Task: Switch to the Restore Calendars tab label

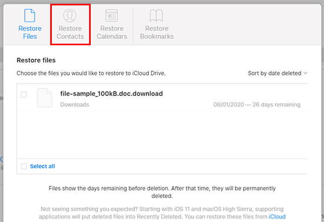Action: 112,32
